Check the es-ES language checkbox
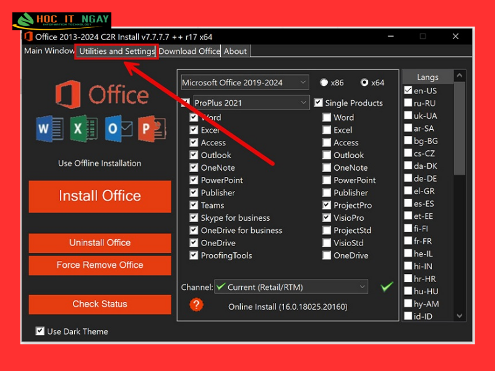 coord(408,203)
